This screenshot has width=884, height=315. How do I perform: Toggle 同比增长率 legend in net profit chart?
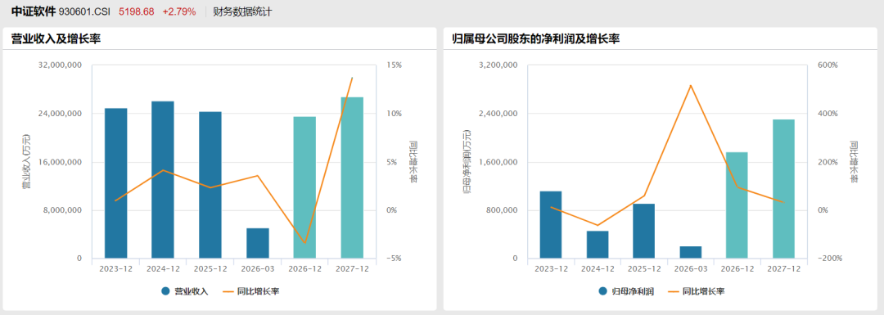(696, 291)
